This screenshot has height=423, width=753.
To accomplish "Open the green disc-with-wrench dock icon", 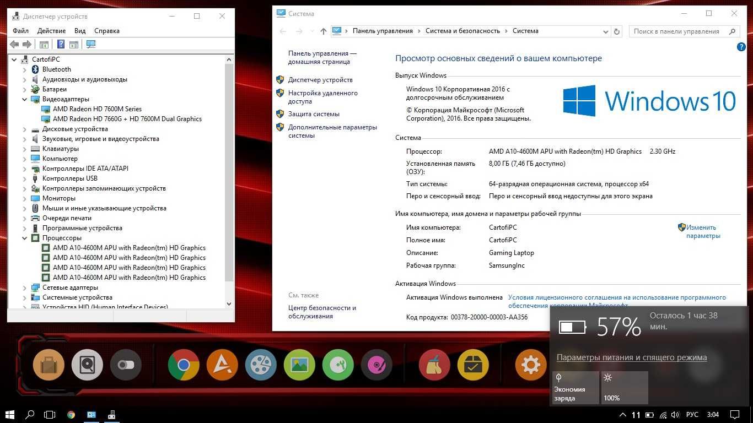I will pyautogui.click(x=338, y=365).
